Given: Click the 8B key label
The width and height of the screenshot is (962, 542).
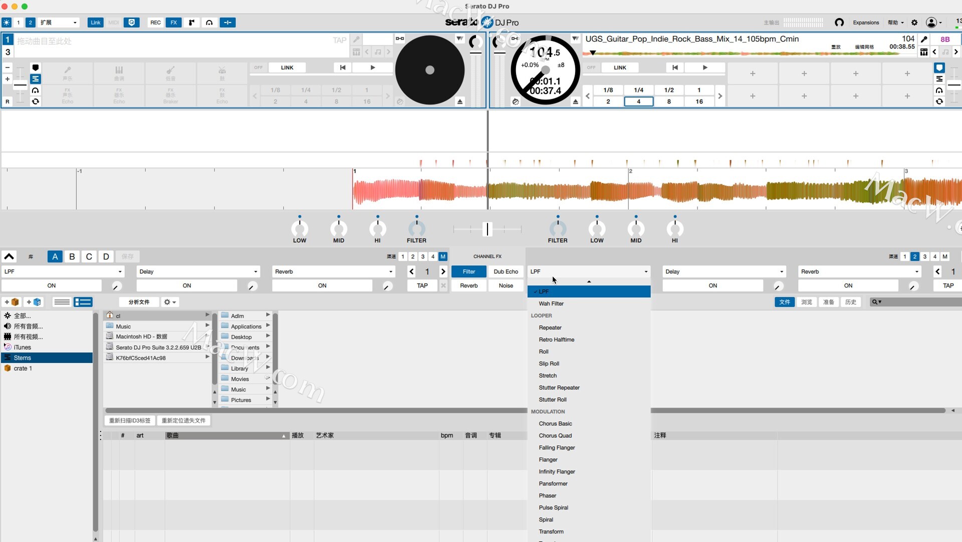Looking at the screenshot, I should coord(945,39).
